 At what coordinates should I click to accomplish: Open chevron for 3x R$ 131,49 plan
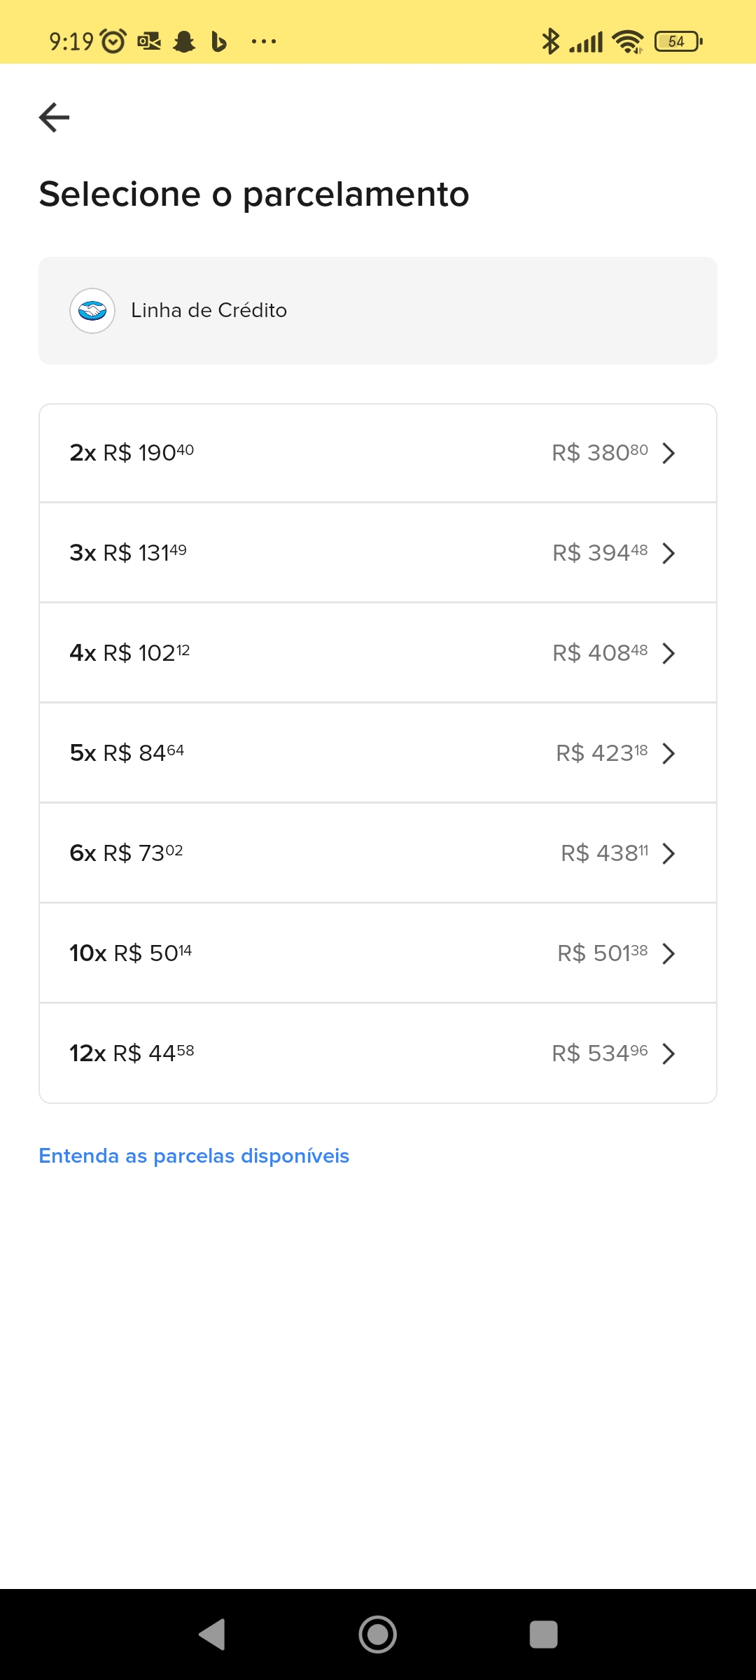pyautogui.click(x=668, y=553)
